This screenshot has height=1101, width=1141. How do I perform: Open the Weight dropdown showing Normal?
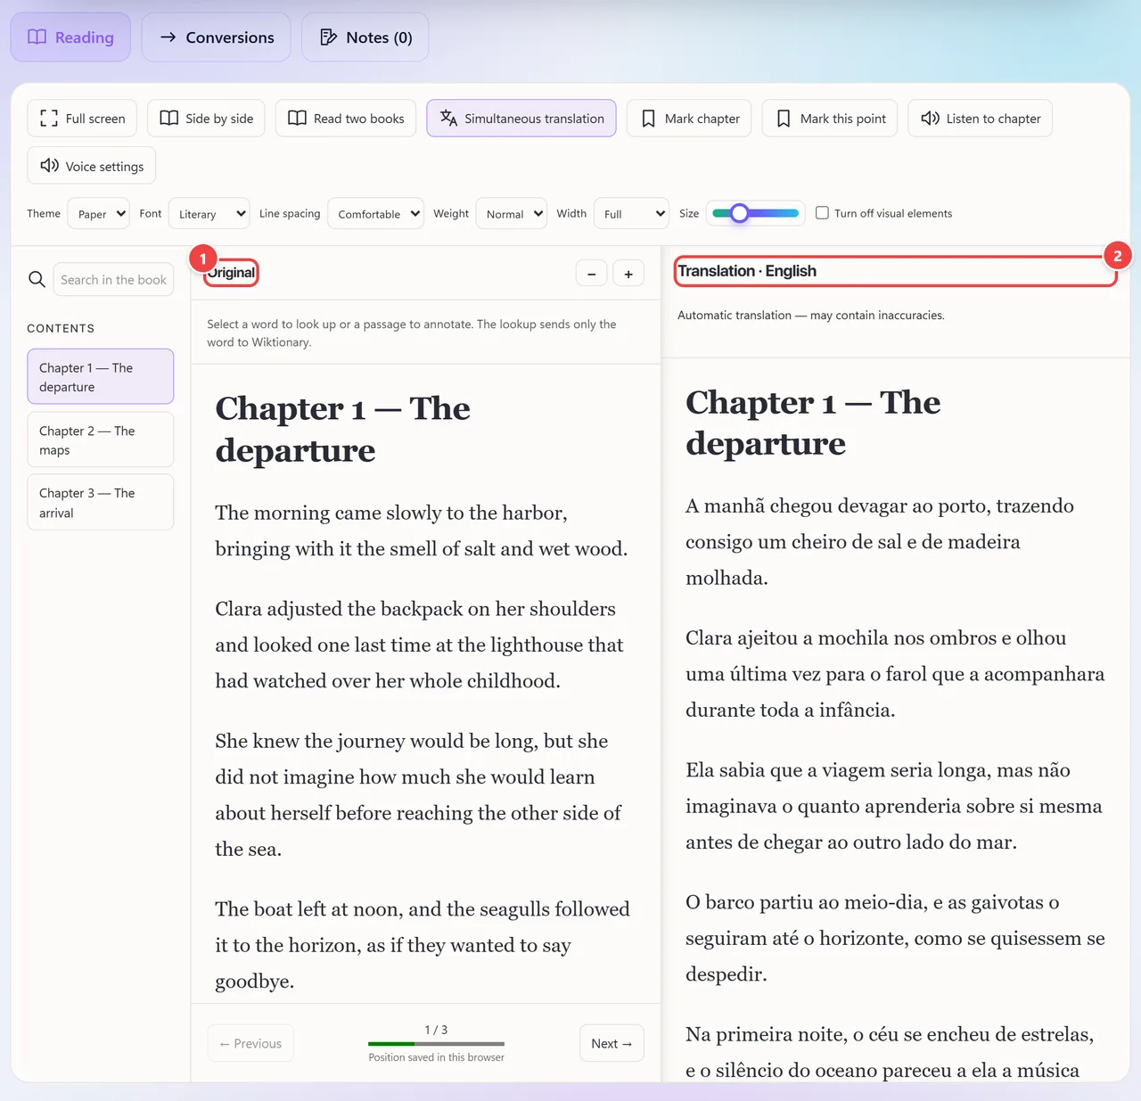click(511, 214)
